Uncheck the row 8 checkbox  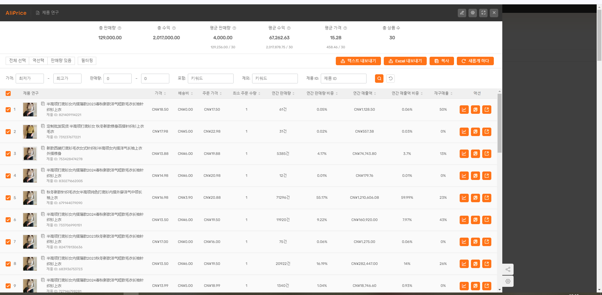(x=8, y=264)
